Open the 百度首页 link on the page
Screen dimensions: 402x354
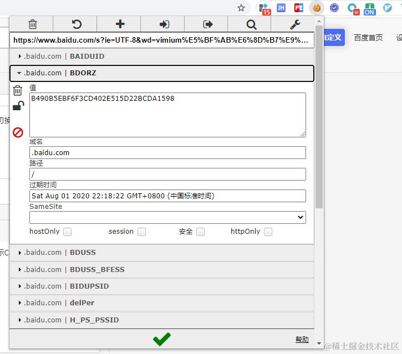tap(368, 38)
